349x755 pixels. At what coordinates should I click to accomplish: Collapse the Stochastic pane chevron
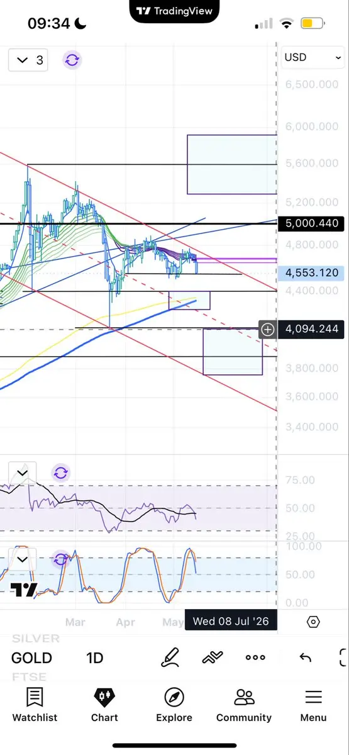[x=23, y=559]
